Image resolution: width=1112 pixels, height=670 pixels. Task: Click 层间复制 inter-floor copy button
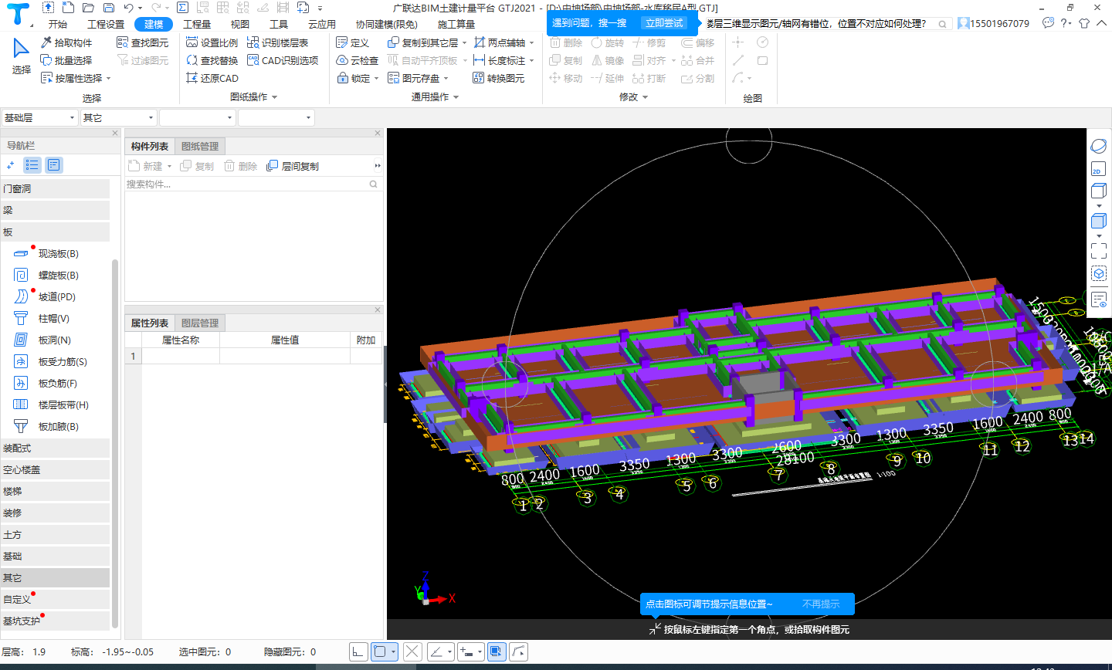(x=293, y=166)
